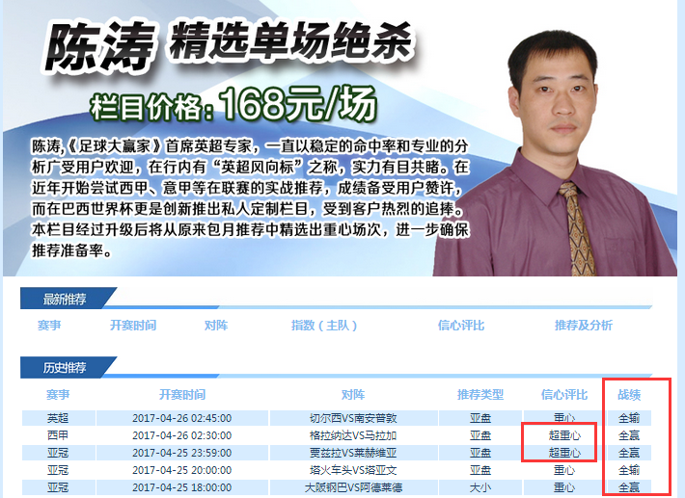Click 全赢 result in 格拉纳达 row

[x=629, y=435]
